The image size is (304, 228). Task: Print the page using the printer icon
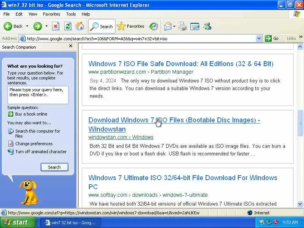[183, 26]
